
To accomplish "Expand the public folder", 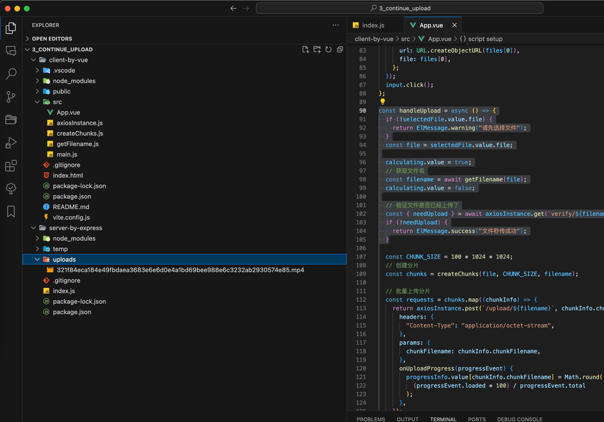I will coord(184,91).
